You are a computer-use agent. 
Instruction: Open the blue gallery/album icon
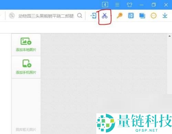pyautogui.click(x=142, y=16)
